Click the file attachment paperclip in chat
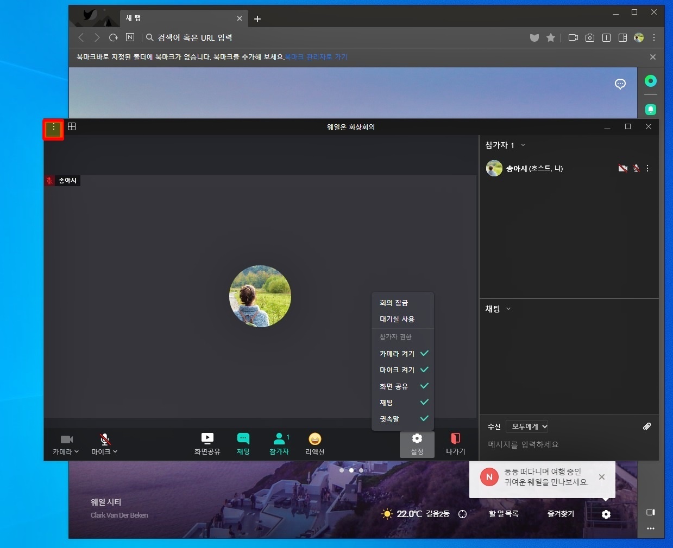The width and height of the screenshot is (673, 548). pyautogui.click(x=647, y=426)
